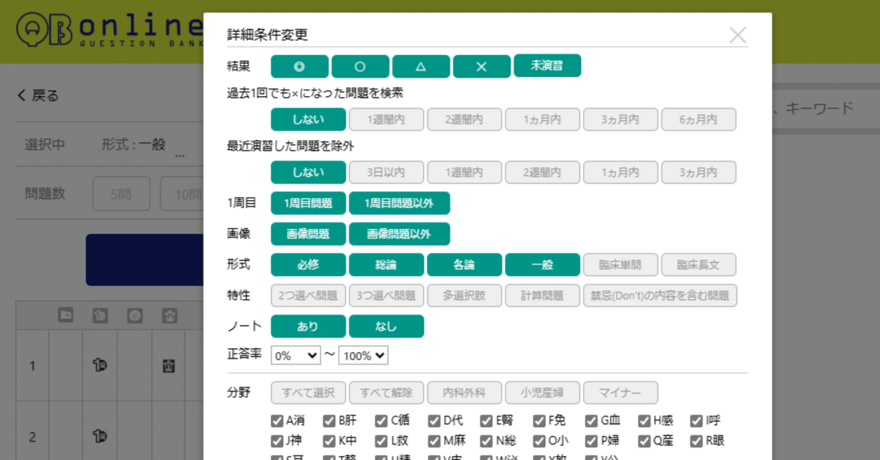Toggle the 画像問題 filter

click(x=308, y=234)
